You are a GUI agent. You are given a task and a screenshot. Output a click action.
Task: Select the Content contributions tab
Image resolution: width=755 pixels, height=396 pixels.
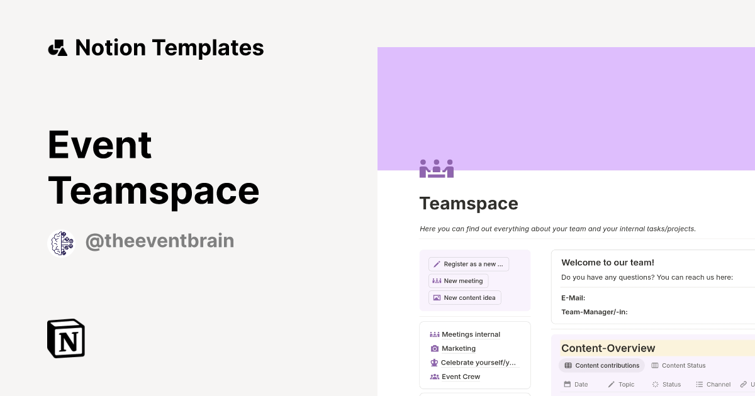(601, 365)
